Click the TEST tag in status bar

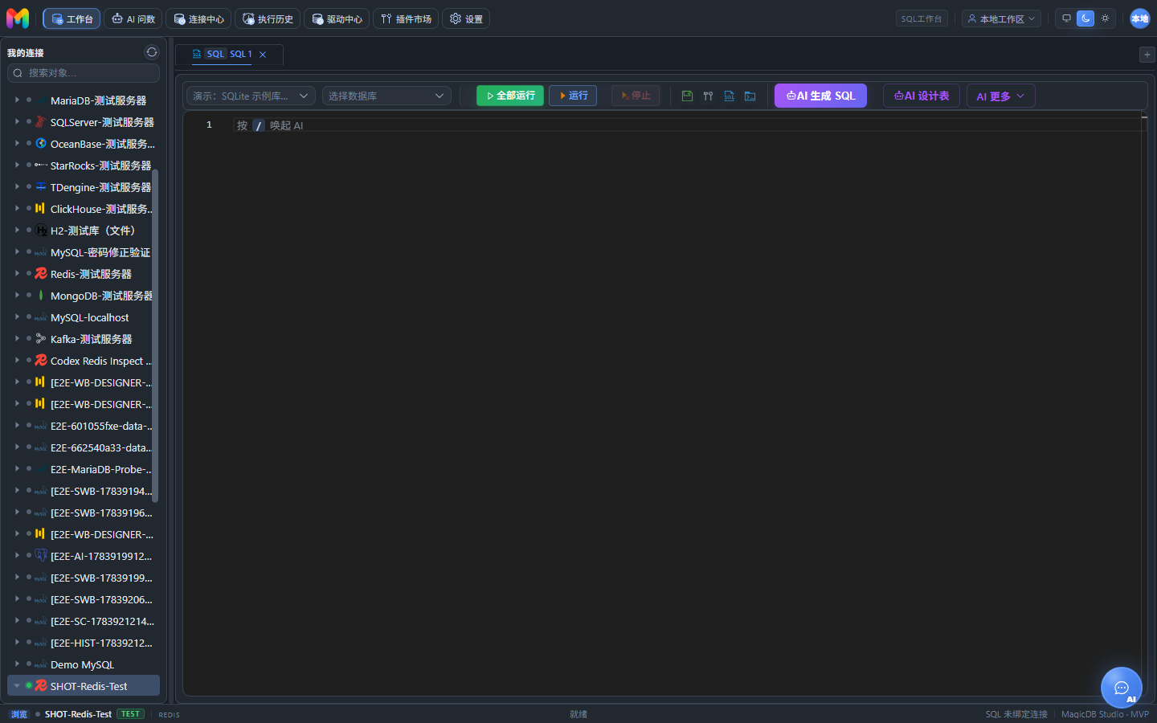click(x=130, y=714)
